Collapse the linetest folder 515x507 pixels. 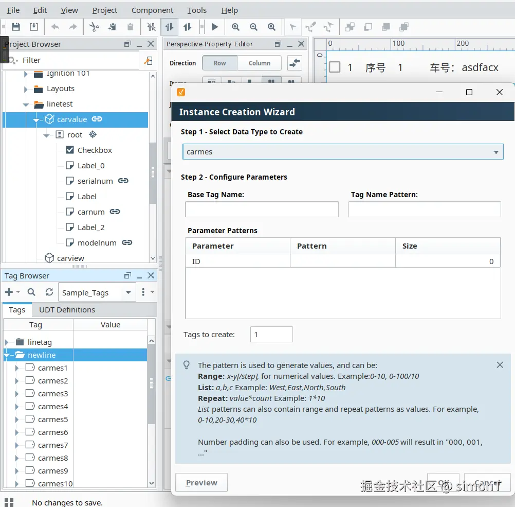(26, 104)
